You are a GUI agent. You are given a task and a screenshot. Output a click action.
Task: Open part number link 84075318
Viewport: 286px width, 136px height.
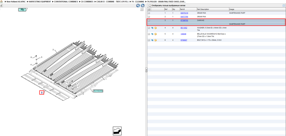pos(184,13)
